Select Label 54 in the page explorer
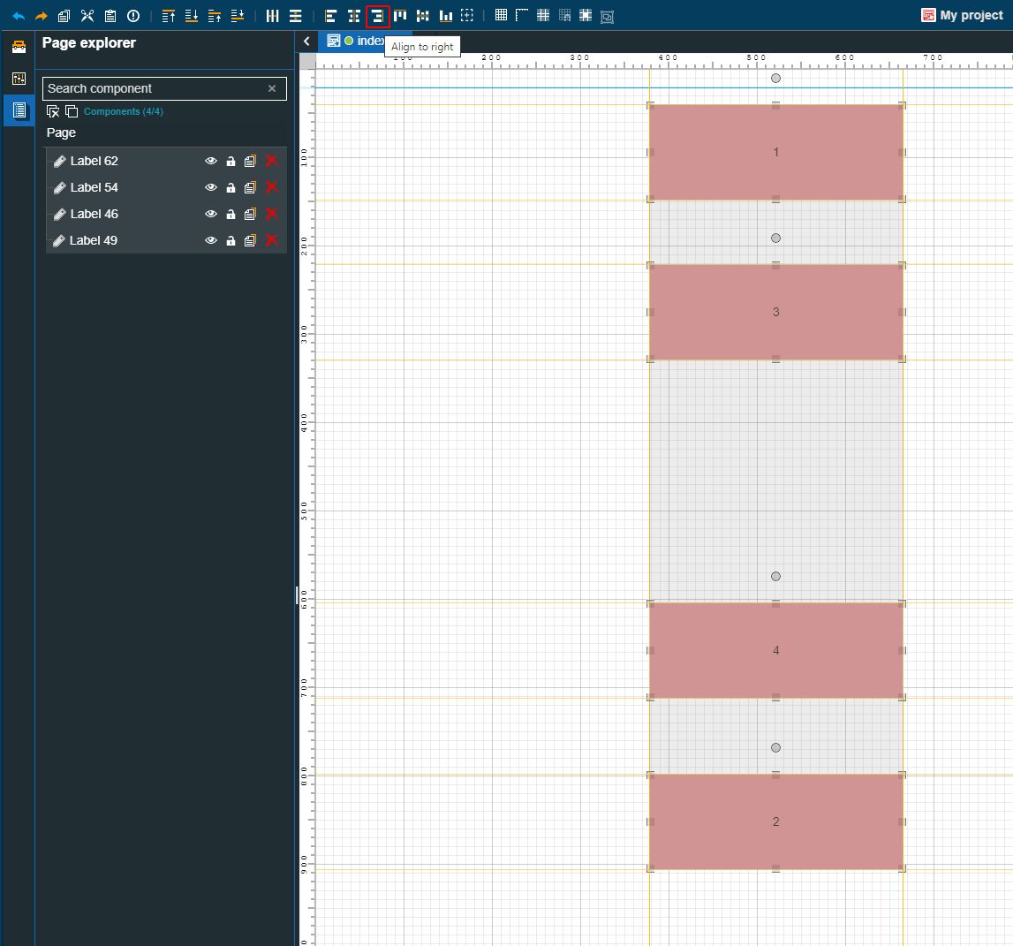This screenshot has height=946, width=1013. point(94,187)
